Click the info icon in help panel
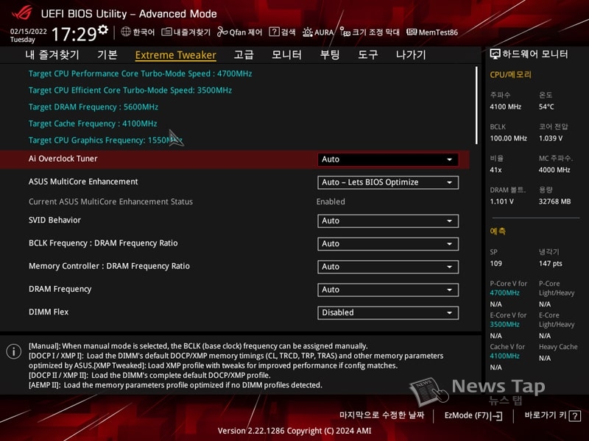Image resolution: width=589 pixels, height=441 pixels. pyautogui.click(x=13, y=351)
